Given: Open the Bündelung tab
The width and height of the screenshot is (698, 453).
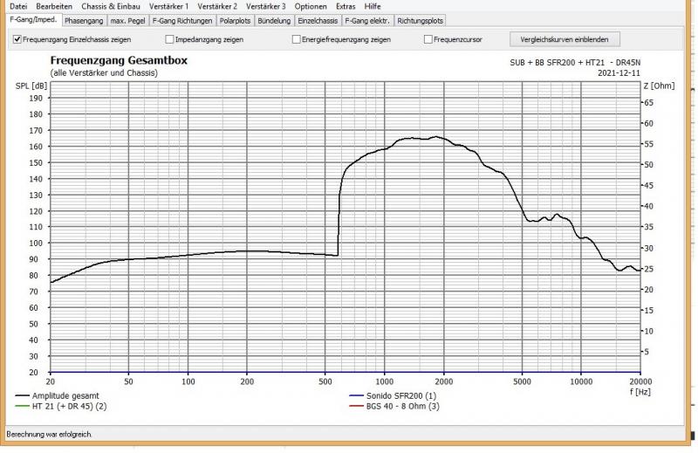Looking at the screenshot, I should click(x=274, y=20).
